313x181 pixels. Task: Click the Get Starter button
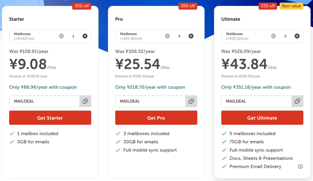50,118
